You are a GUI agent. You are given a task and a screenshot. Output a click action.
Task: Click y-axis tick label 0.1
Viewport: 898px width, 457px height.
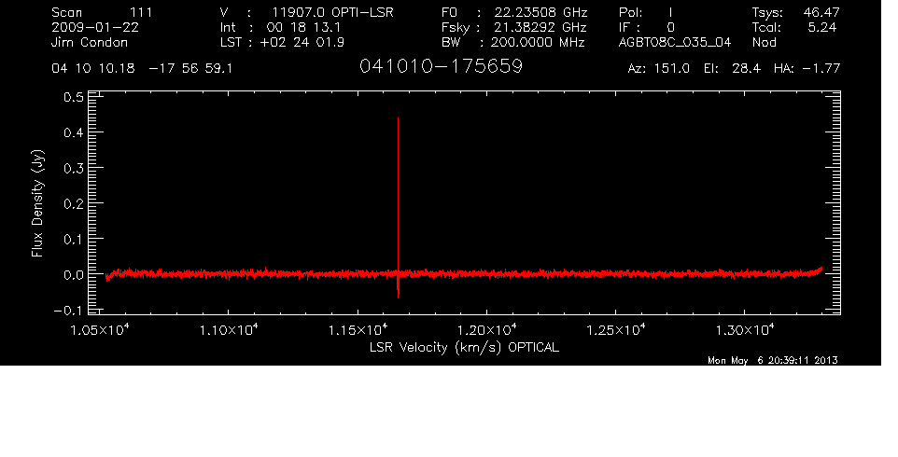[x=74, y=239]
